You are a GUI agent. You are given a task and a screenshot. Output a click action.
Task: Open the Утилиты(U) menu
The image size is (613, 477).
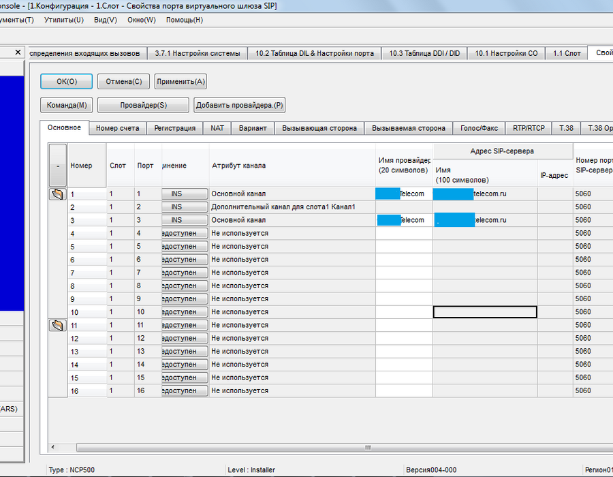point(64,20)
